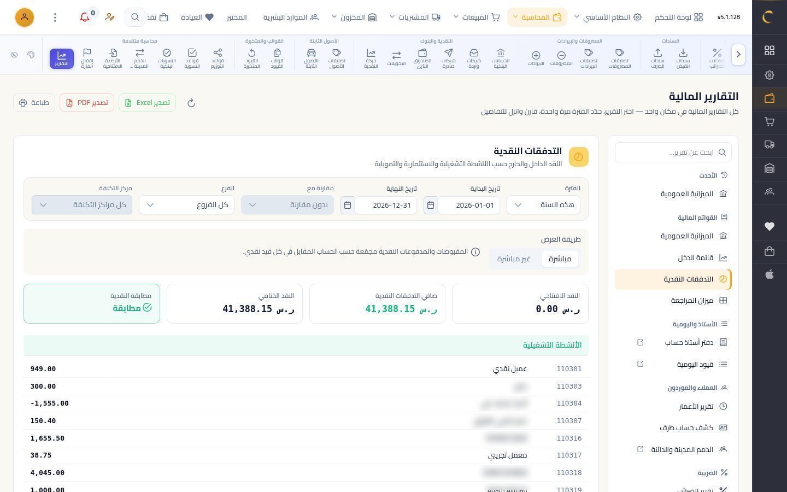Switch to غير مباشرة display method

514,259
